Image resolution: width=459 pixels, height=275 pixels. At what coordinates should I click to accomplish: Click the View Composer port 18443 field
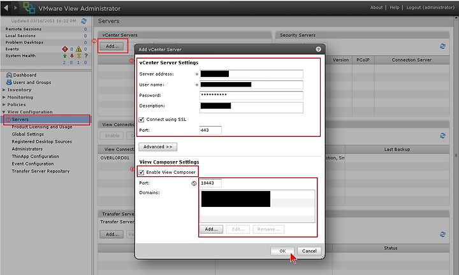(210, 183)
